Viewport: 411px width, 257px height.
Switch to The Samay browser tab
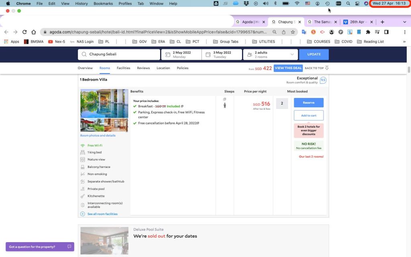[x=322, y=22]
